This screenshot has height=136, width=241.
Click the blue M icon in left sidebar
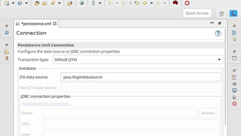pos(7,32)
